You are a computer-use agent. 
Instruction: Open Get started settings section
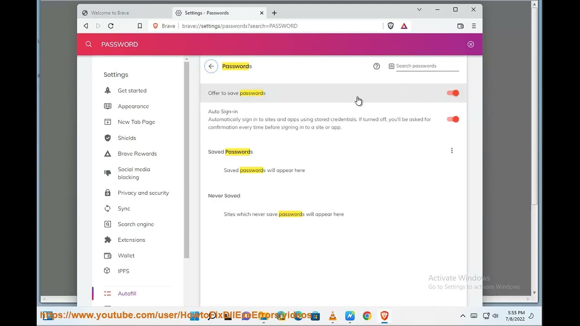[x=132, y=91]
